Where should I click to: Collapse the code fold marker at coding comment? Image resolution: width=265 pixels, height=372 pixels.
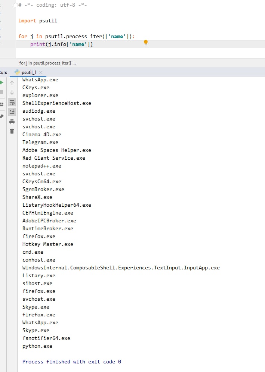[x=16, y=5]
